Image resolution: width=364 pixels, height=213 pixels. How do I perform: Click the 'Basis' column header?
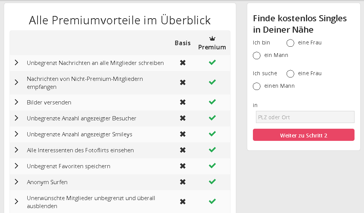tap(183, 43)
